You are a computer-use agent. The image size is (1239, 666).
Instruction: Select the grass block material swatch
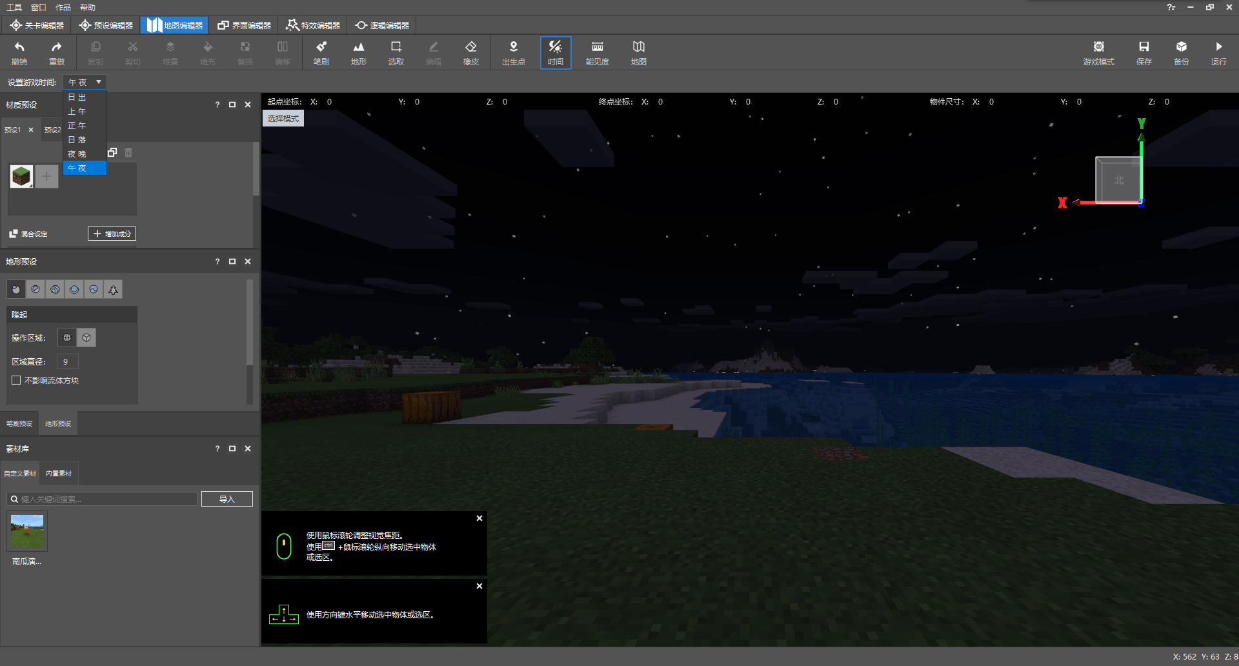click(x=21, y=176)
